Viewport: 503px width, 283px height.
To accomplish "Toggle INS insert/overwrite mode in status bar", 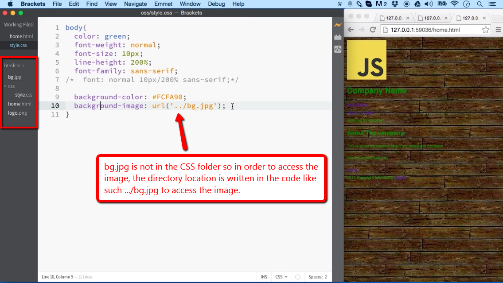I will [x=264, y=277].
